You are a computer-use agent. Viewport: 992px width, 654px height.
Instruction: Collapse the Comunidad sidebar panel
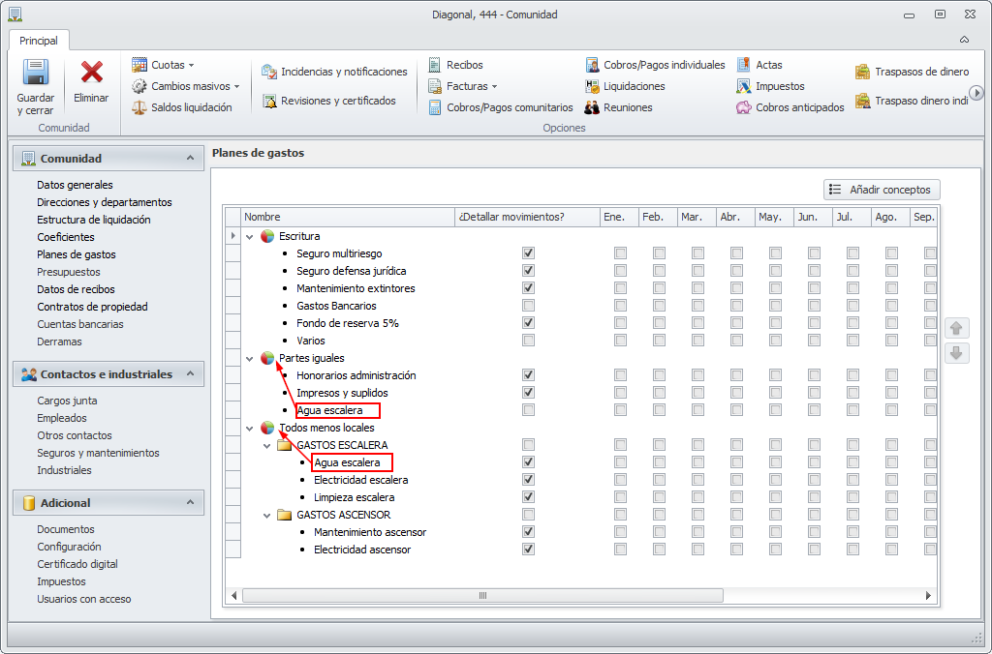click(190, 159)
